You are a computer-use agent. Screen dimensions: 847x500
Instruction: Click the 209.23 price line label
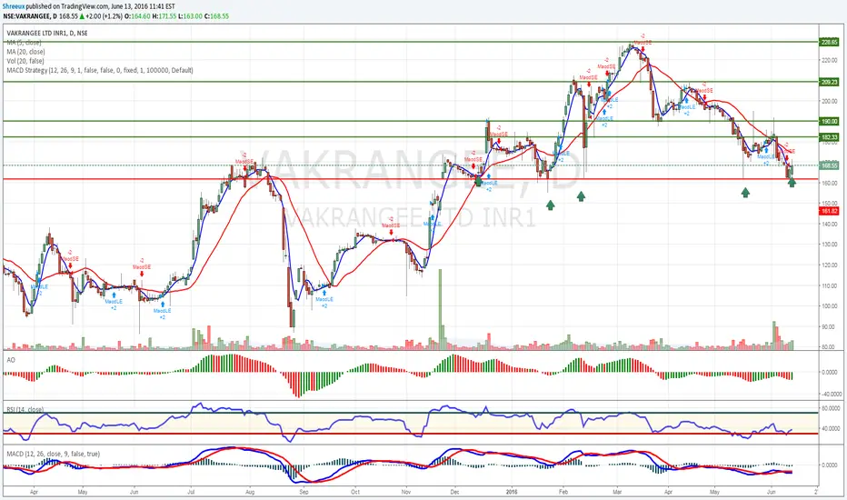tap(829, 82)
